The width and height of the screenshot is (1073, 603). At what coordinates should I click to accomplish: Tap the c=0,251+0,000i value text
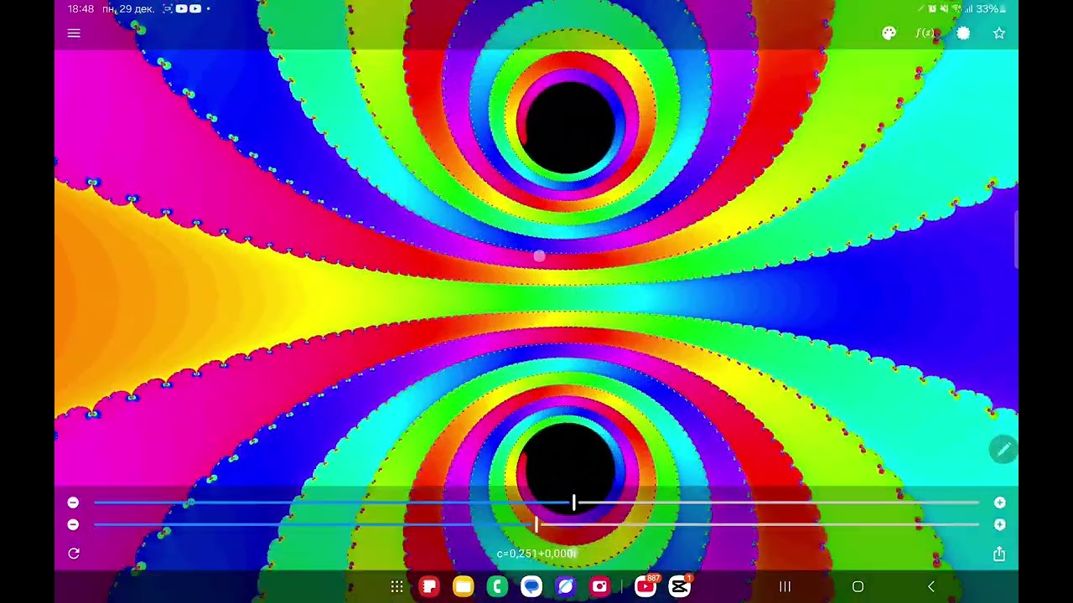coord(536,554)
